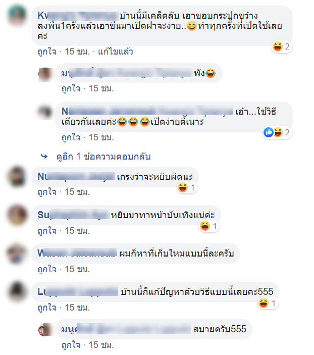Like the ผมก็หาที่เก็บใหม่ comment
The height and width of the screenshot is (355, 314).
coord(47,269)
